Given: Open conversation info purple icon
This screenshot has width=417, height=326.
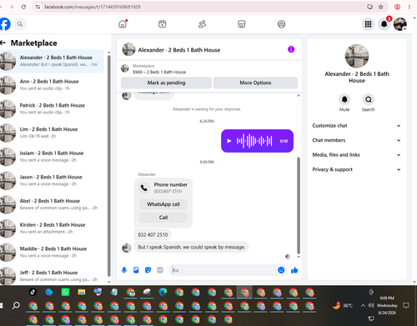Looking at the screenshot, I should (x=291, y=49).
